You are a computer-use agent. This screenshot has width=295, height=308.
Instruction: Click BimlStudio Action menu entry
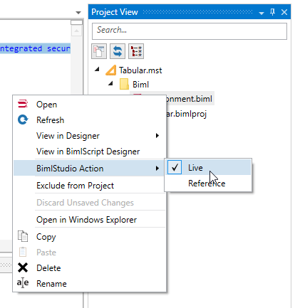coord(89,169)
